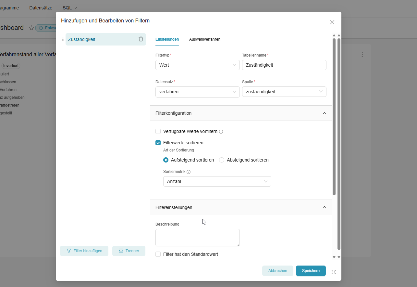Click the favorite star next to dashboard title
Viewport: 417px width, 287px height.
[x=31, y=28]
